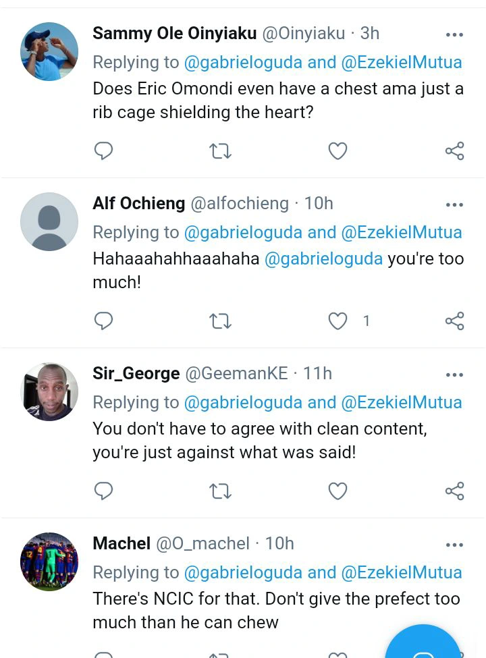
Task: Open @gabrieloguda mention in Alf's tweet text
Action: point(323,258)
